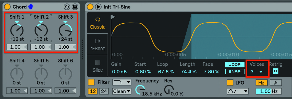Select LFO Hz rate mode
292x99 pixels.
261,83
